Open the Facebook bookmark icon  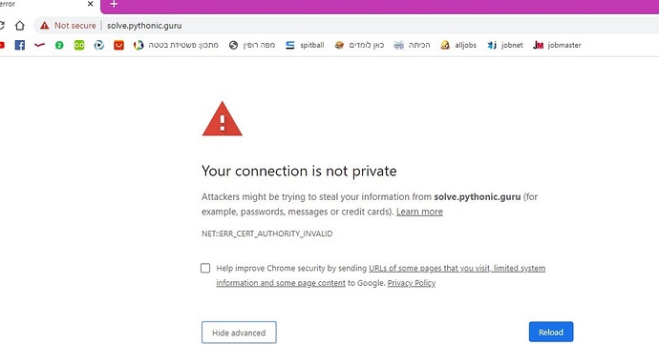pyautogui.click(x=20, y=46)
